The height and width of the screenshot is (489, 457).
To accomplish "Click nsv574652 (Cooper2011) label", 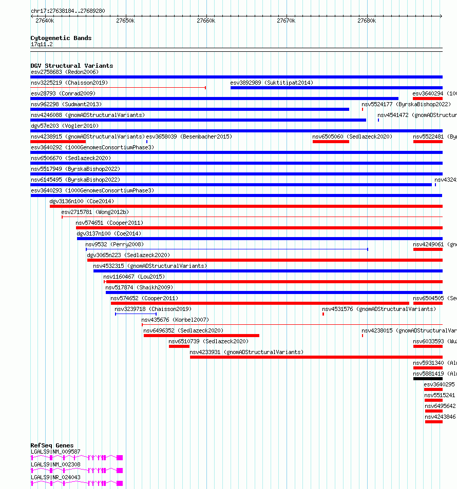I will tap(144, 298).
